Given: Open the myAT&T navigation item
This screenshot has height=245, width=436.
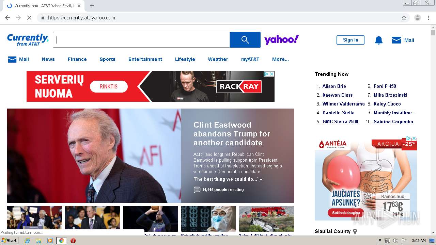Looking at the screenshot, I should tap(250, 59).
